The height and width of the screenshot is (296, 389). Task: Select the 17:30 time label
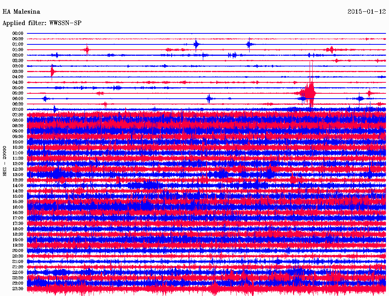pos(18,224)
